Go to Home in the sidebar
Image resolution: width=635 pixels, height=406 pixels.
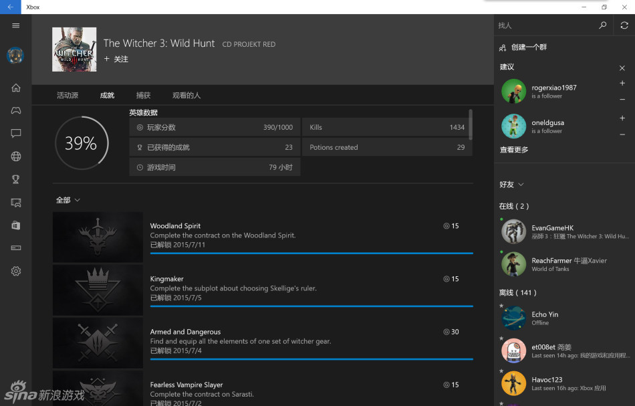[x=16, y=88]
